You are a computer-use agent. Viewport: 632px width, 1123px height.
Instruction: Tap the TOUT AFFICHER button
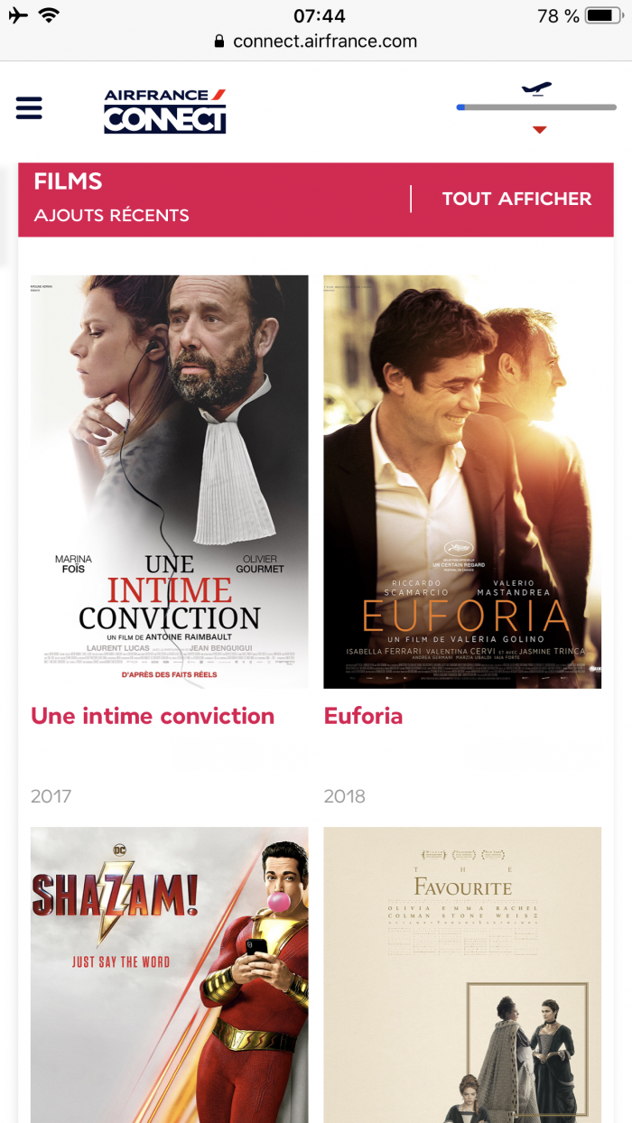(x=516, y=199)
